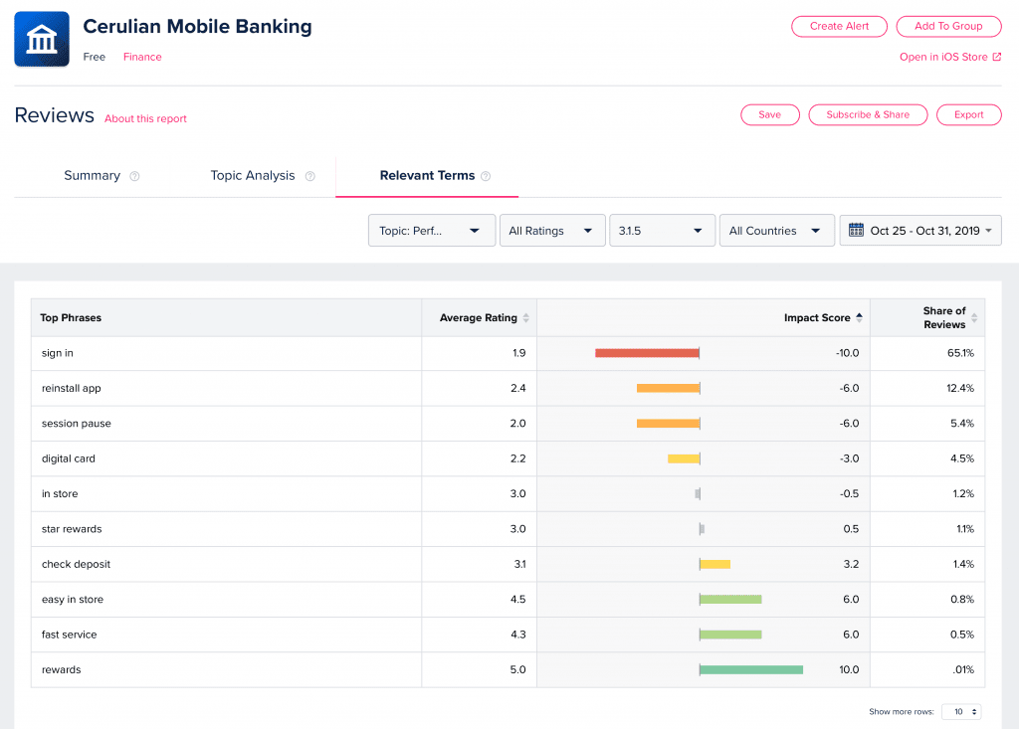Select the Relevant Terms tab

[427, 175]
